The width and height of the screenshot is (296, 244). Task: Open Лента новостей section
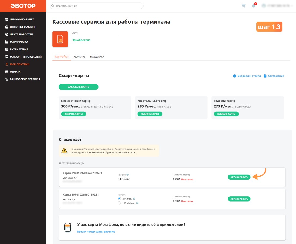21,34
